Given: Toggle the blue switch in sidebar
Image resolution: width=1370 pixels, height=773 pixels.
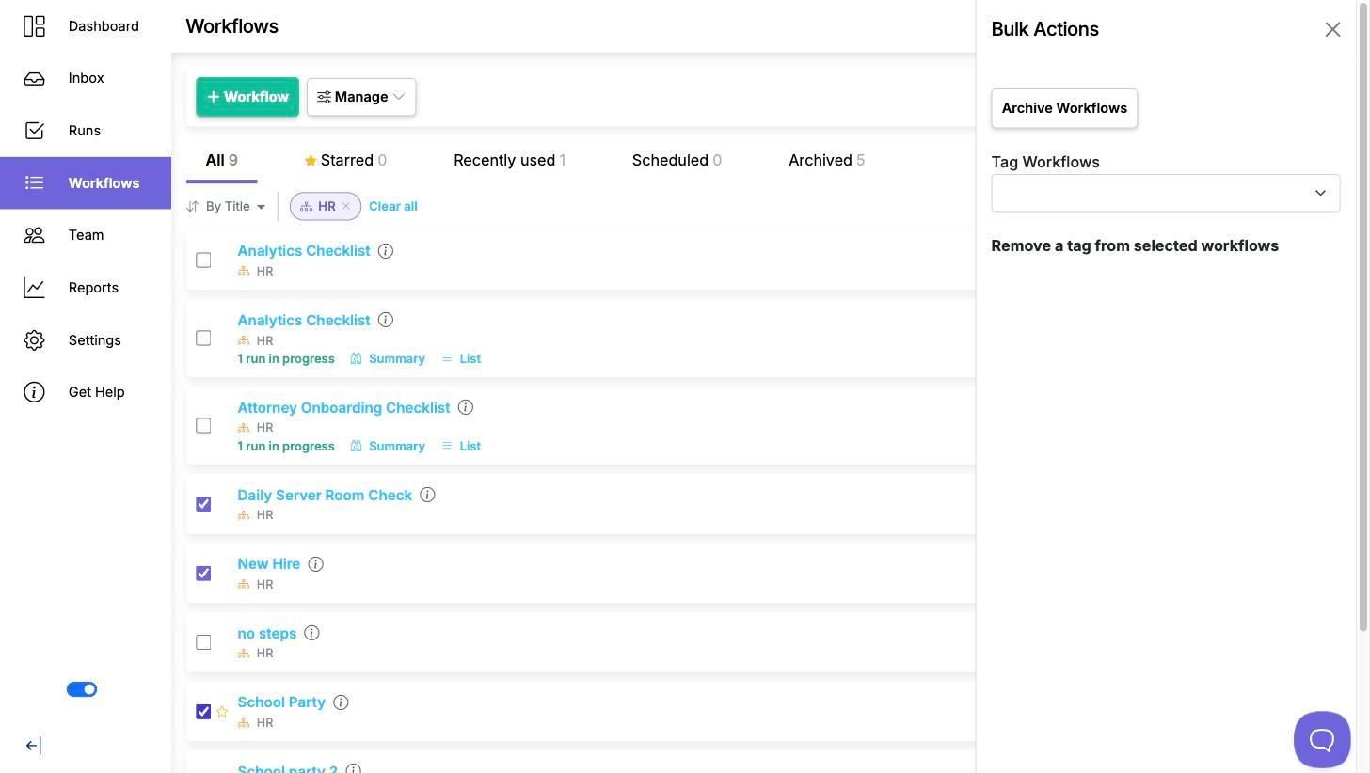Looking at the screenshot, I should coord(82,689).
